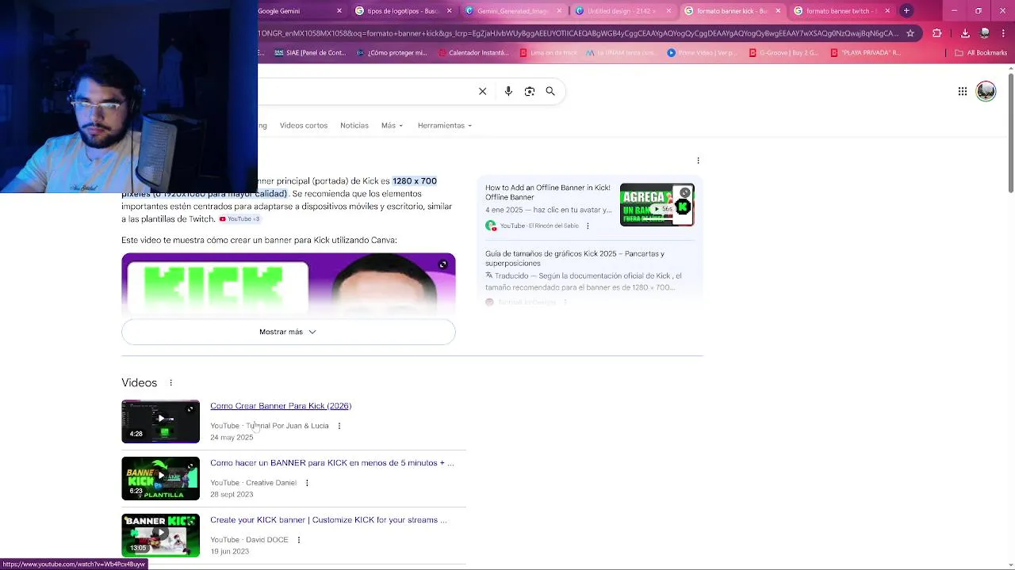Open the Chrome profile icon in toolbar

pyautogui.click(x=985, y=33)
